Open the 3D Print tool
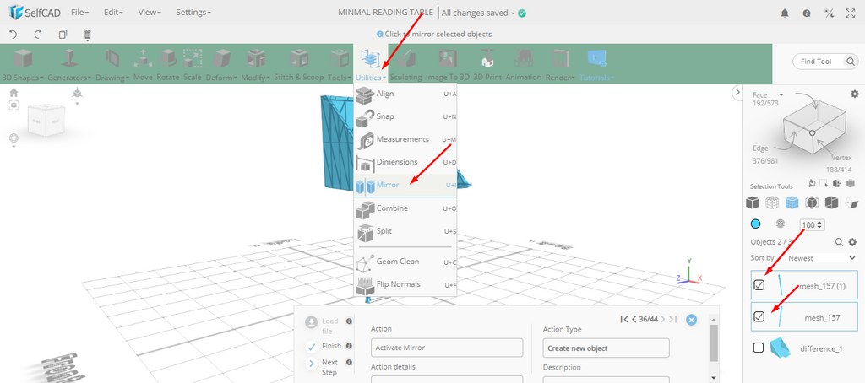 [487, 63]
